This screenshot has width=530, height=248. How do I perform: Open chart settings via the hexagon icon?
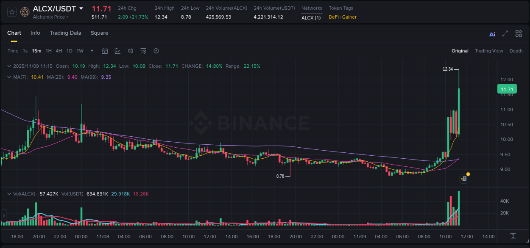click(156, 51)
